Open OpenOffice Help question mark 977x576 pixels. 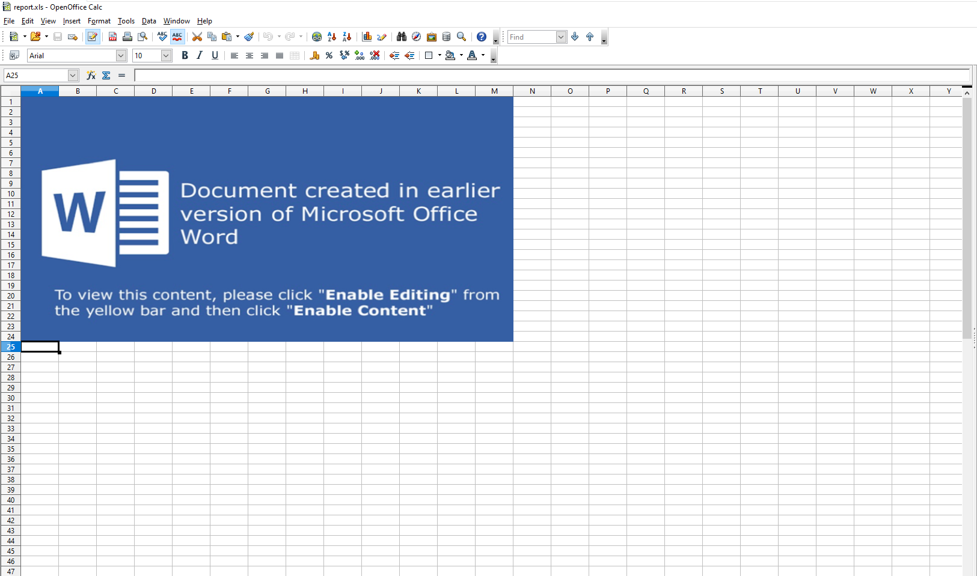click(482, 37)
